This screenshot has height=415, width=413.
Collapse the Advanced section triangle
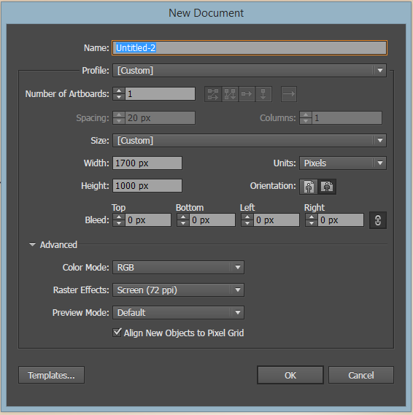[x=32, y=244]
